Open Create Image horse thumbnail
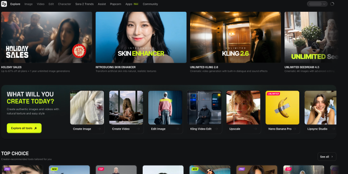Image resolution: width=348 pixels, height=174 pixels. tap(87, 107)
